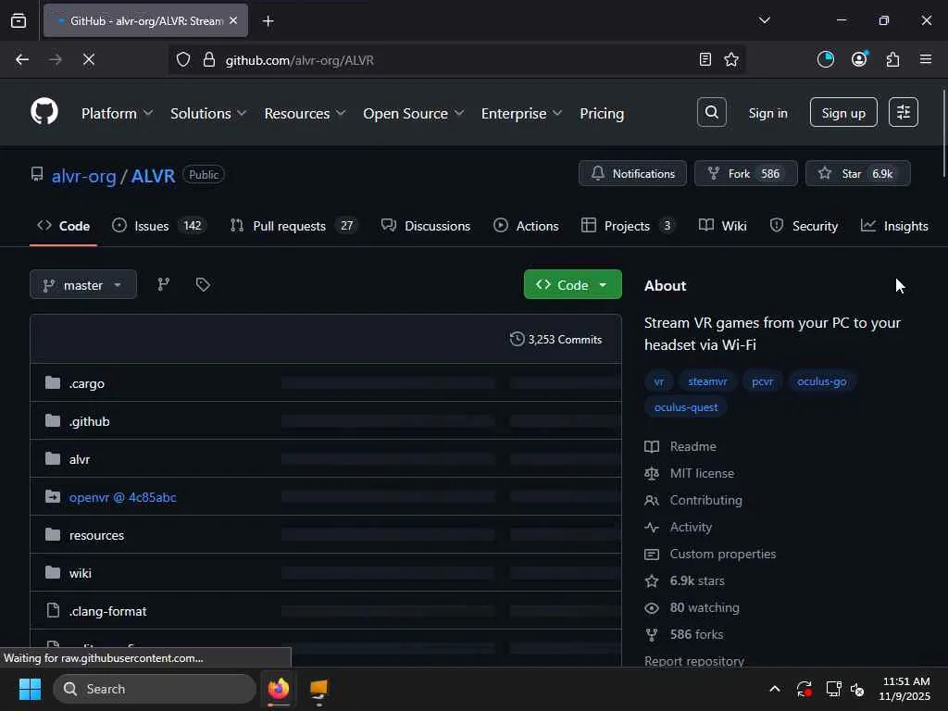
Task: Open the .cargo folder
Action: point(86,383)
